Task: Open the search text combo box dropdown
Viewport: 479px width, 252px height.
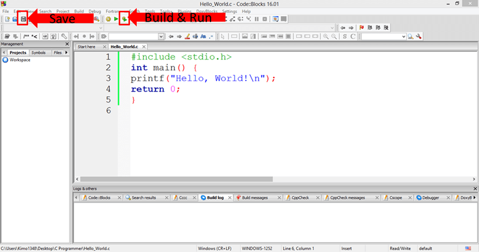Action: click(404, 36)
